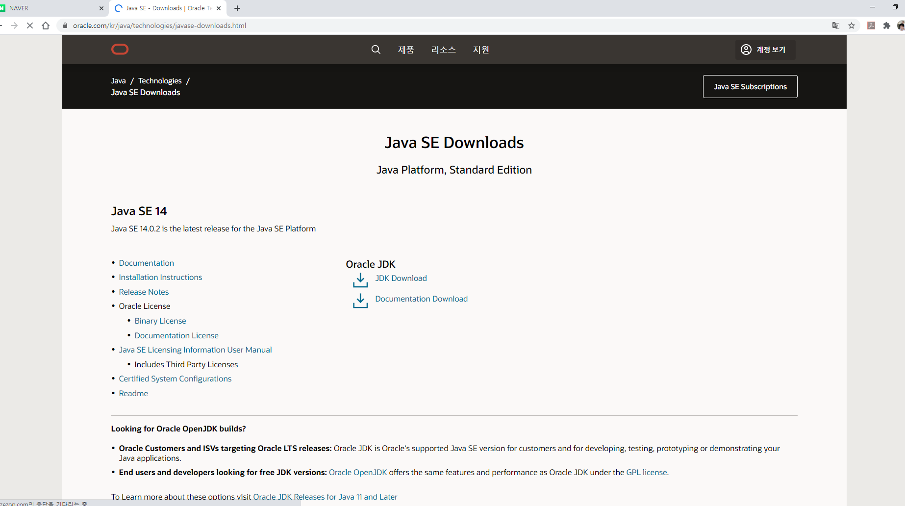The width and height of the screenshot is (905, 506).
Task: Switch to the NAVER tab
Action: point(51,8)
